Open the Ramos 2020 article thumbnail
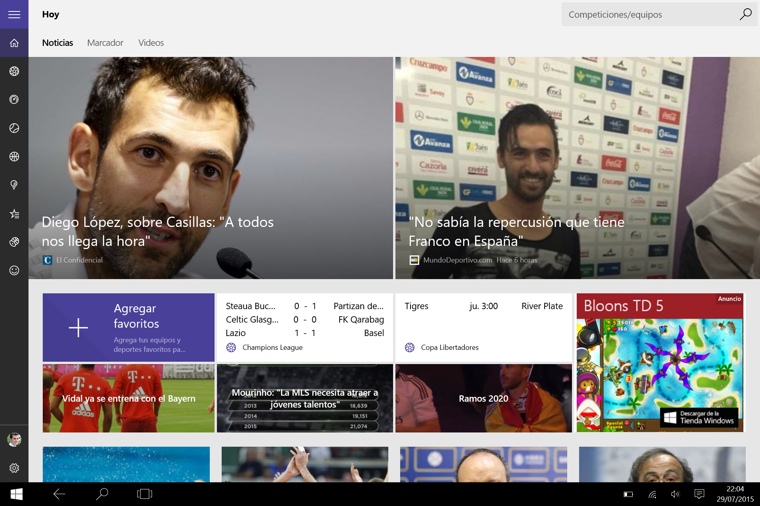Image resolution: width=760 pixels, height=506 pixels. 483,398
